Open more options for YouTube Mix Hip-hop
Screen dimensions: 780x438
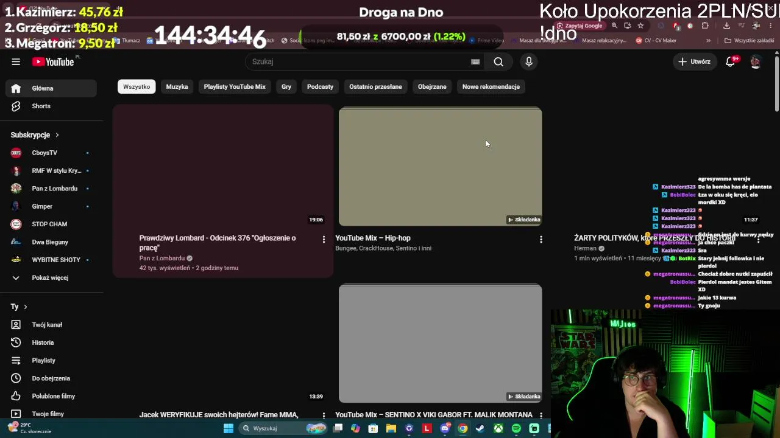pyautogui.click(x=541, y=239)
